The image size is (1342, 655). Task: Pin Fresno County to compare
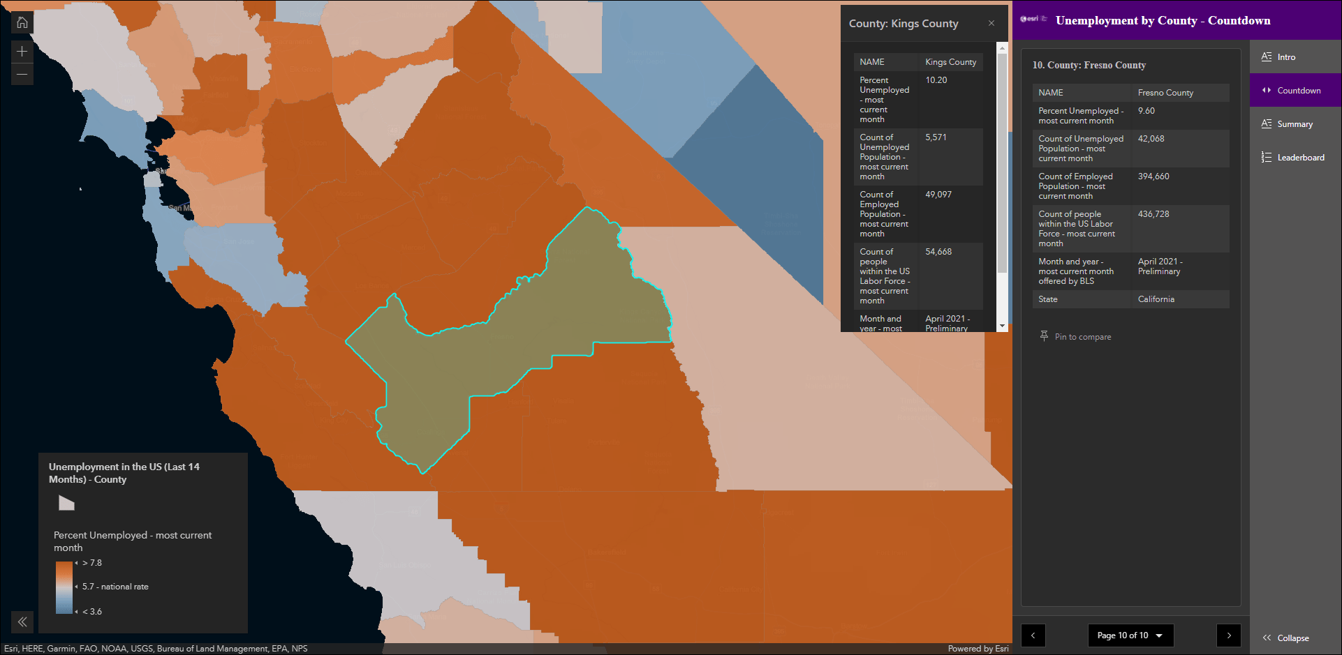coord(1075,336)
